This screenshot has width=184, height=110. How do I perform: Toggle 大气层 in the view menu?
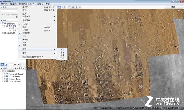pos(37,40)
